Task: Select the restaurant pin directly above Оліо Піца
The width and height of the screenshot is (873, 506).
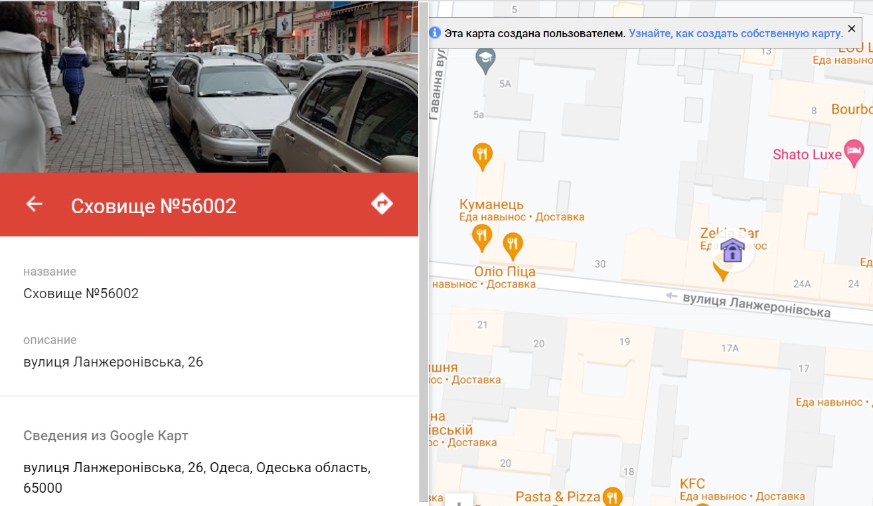Action: pyautogui.click(x=512, y=245)
